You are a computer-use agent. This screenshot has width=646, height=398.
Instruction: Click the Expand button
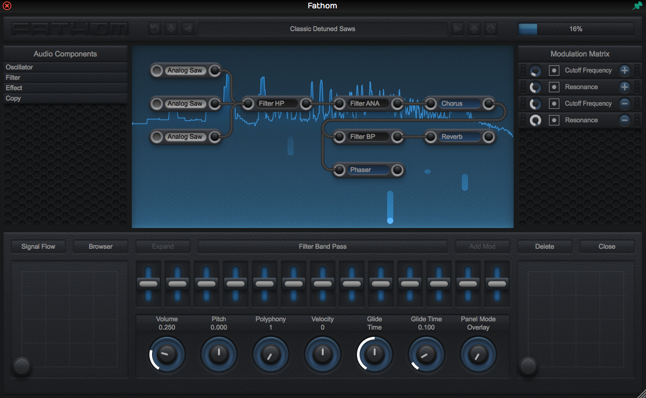click(163, 247)
